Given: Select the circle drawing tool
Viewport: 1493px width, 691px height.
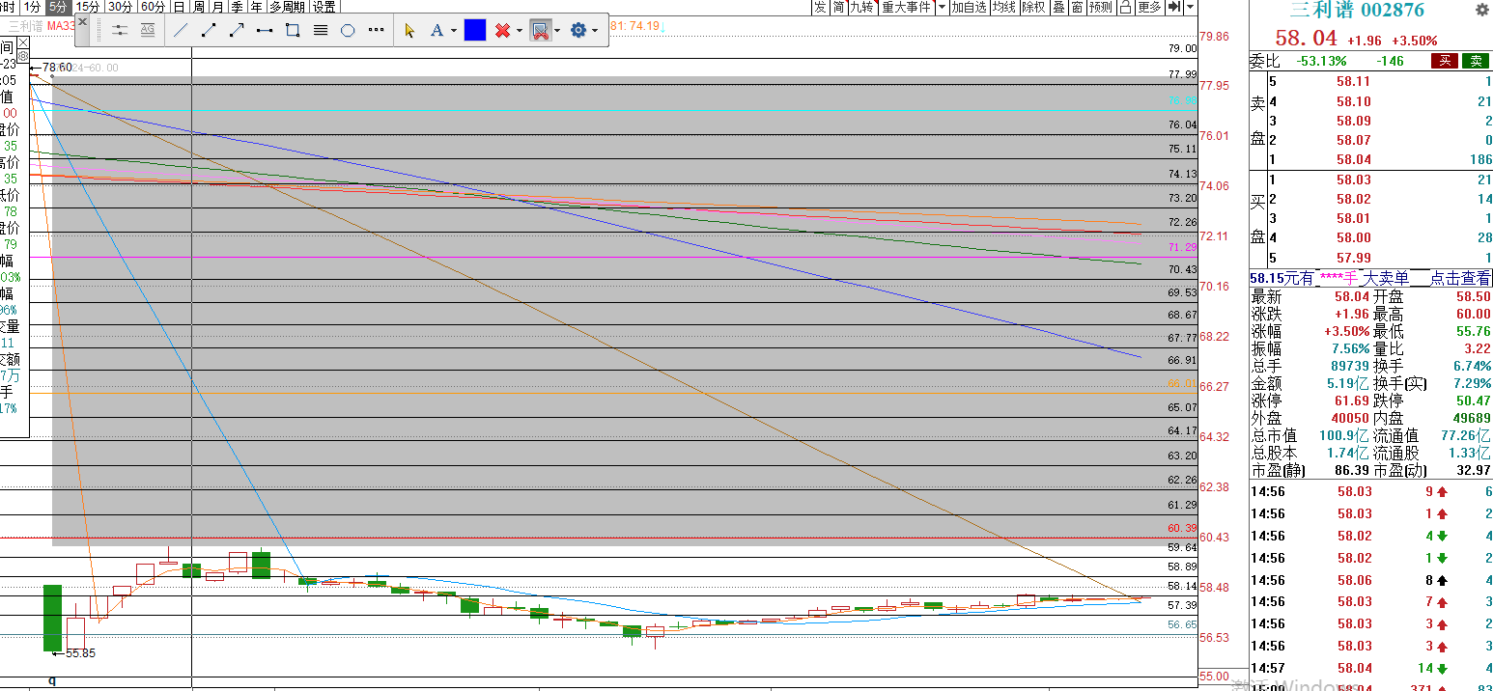Looking at the screenshot, I should [349, 30].
